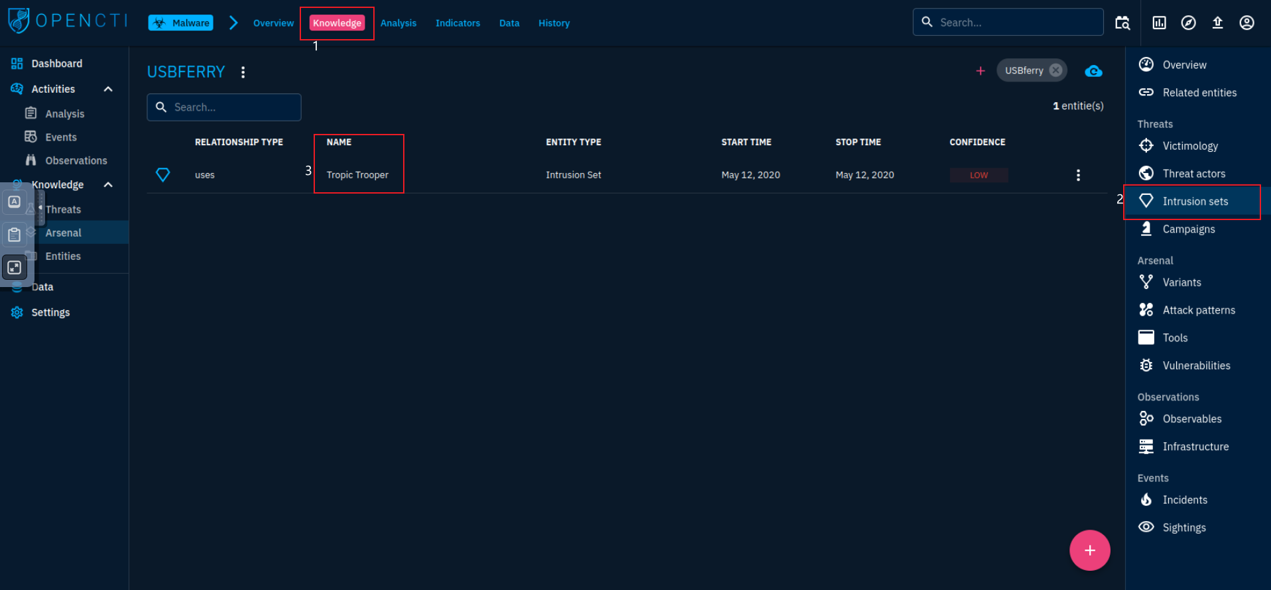Add a new alias with plus icon

981,71
